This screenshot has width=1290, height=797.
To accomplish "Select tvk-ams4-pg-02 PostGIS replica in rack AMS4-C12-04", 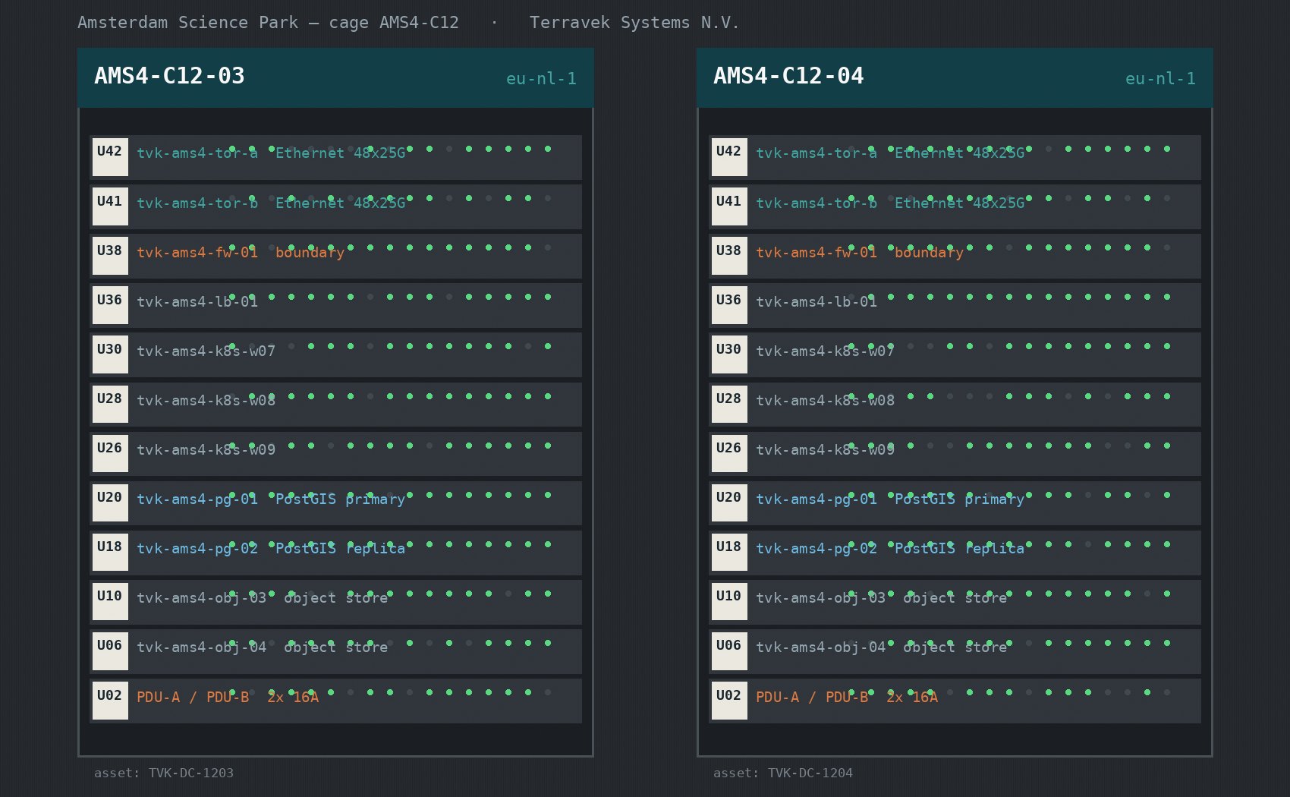I will 890,548.
